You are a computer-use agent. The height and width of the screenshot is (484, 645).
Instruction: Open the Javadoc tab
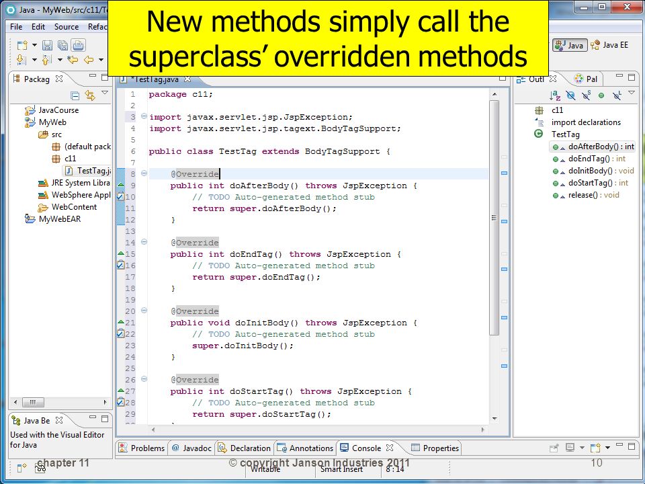click(191, 448)
